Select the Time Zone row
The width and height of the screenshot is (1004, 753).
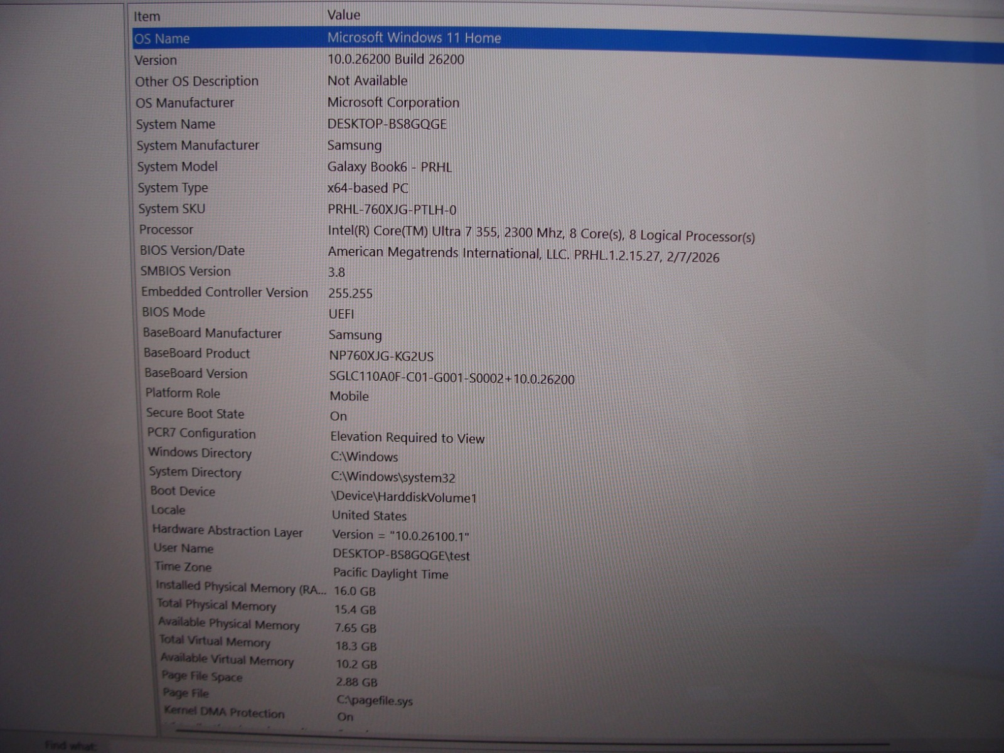183,567
